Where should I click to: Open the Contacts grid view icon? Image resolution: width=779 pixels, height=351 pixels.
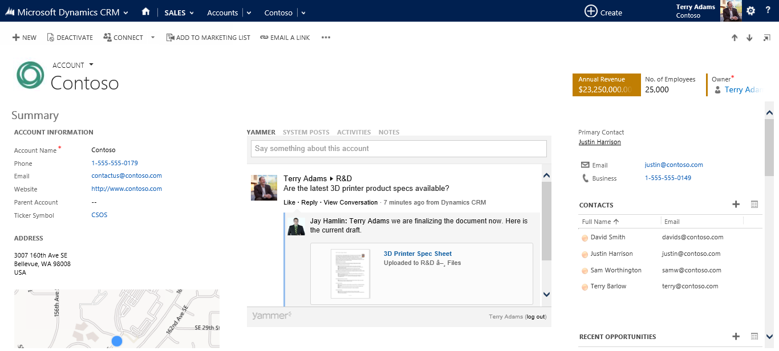coord(754,205)
